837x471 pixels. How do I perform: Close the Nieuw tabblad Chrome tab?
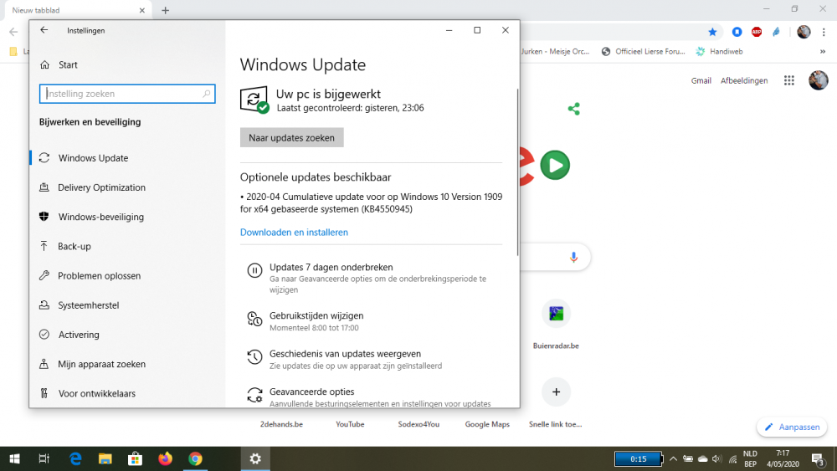tap(142, 10)
